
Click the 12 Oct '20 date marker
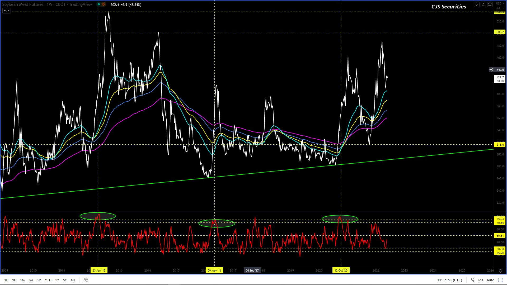coord(341,270)
